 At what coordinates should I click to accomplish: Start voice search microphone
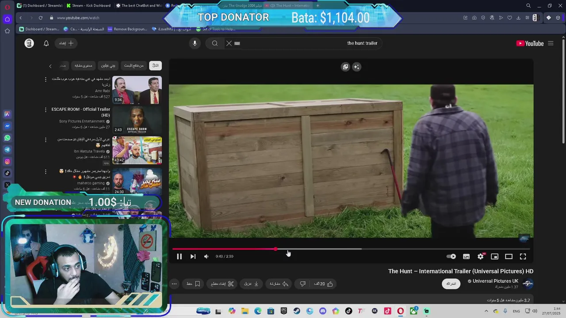(195, 43)
